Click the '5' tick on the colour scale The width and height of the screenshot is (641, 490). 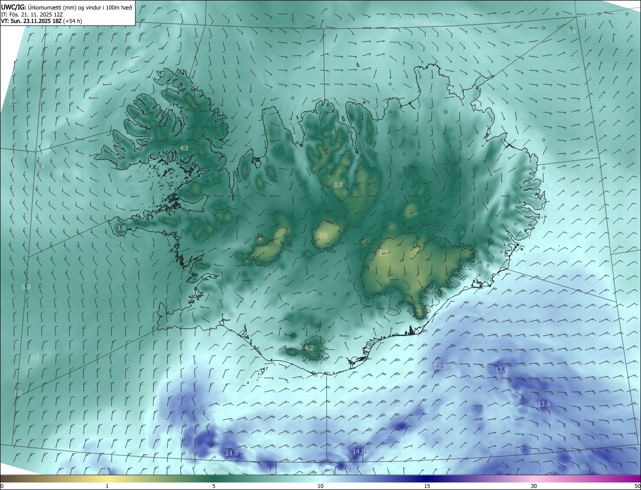pyautogui.click(x=214, y=486)
